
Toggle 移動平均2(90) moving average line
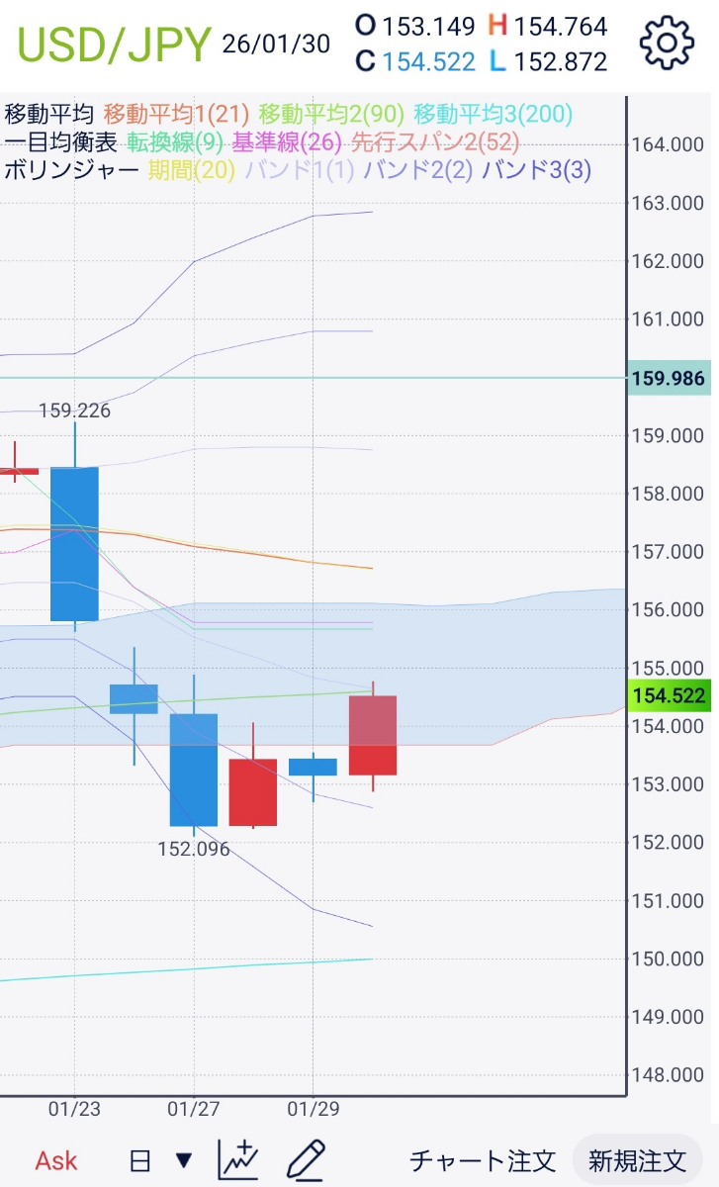(x=332, y=114)
